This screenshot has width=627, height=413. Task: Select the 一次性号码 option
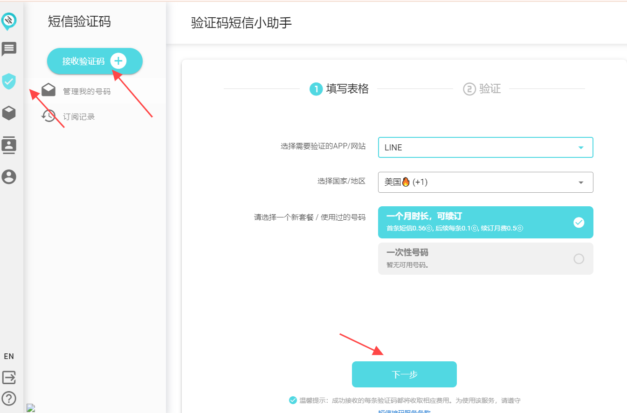[x=486, y=258]
